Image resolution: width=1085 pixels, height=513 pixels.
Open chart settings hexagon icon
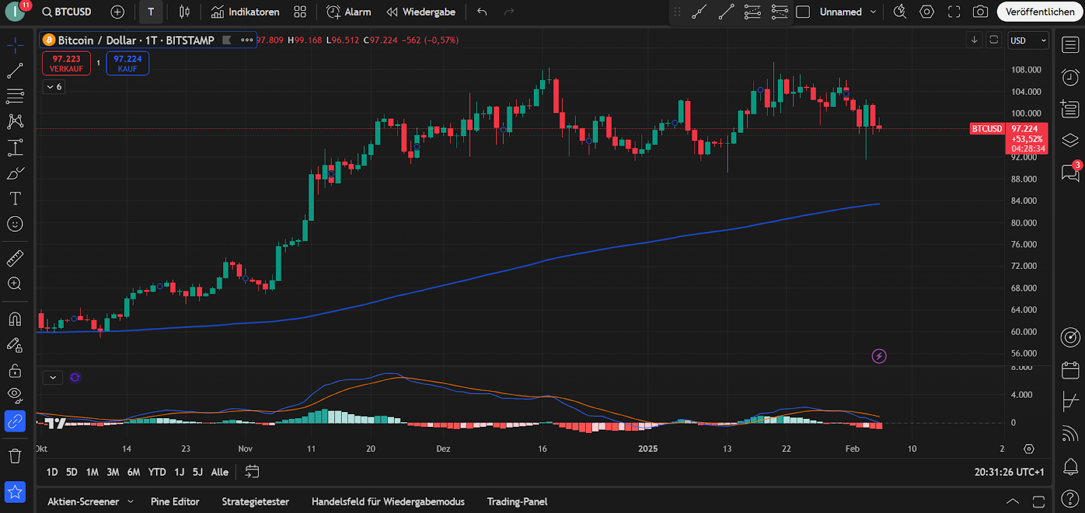pos(927,12)
